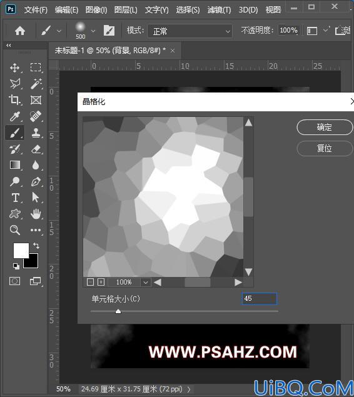Screen dimensions: 354x397
Task: Select the Rectangular Marquee tool
Action: (x=36, y=68)
